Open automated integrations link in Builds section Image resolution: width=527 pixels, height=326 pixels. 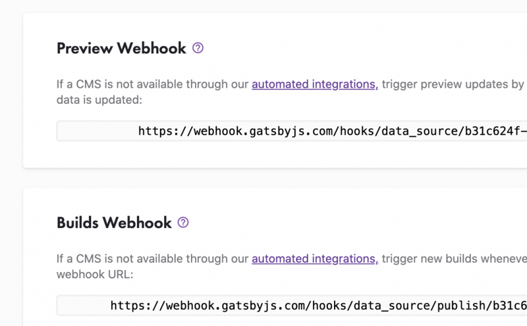pyautogui.click(x=314, y=259)
